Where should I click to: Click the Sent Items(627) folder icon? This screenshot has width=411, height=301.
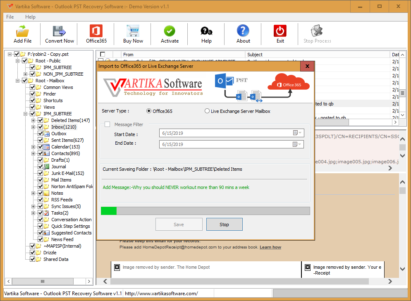[x=46, y=140]
